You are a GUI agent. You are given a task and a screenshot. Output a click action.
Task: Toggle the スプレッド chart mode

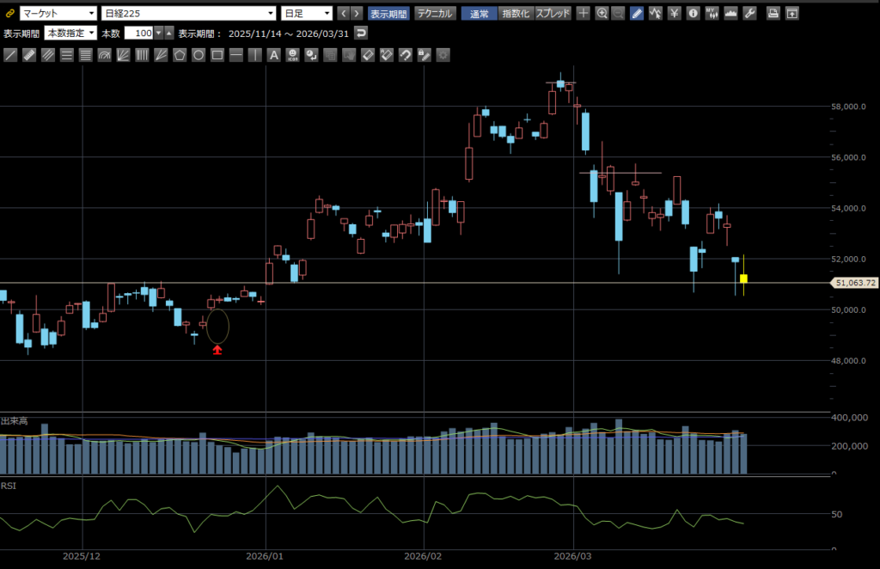tap(553, 14)
